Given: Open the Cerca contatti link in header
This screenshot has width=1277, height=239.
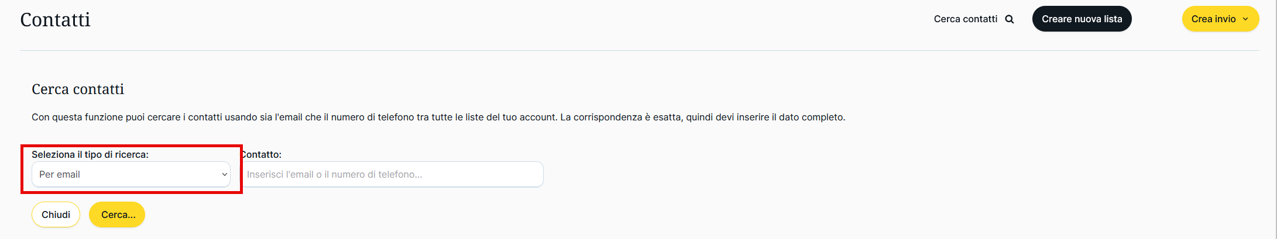Looking at the screenshot, I should click(x=966, y=19).
